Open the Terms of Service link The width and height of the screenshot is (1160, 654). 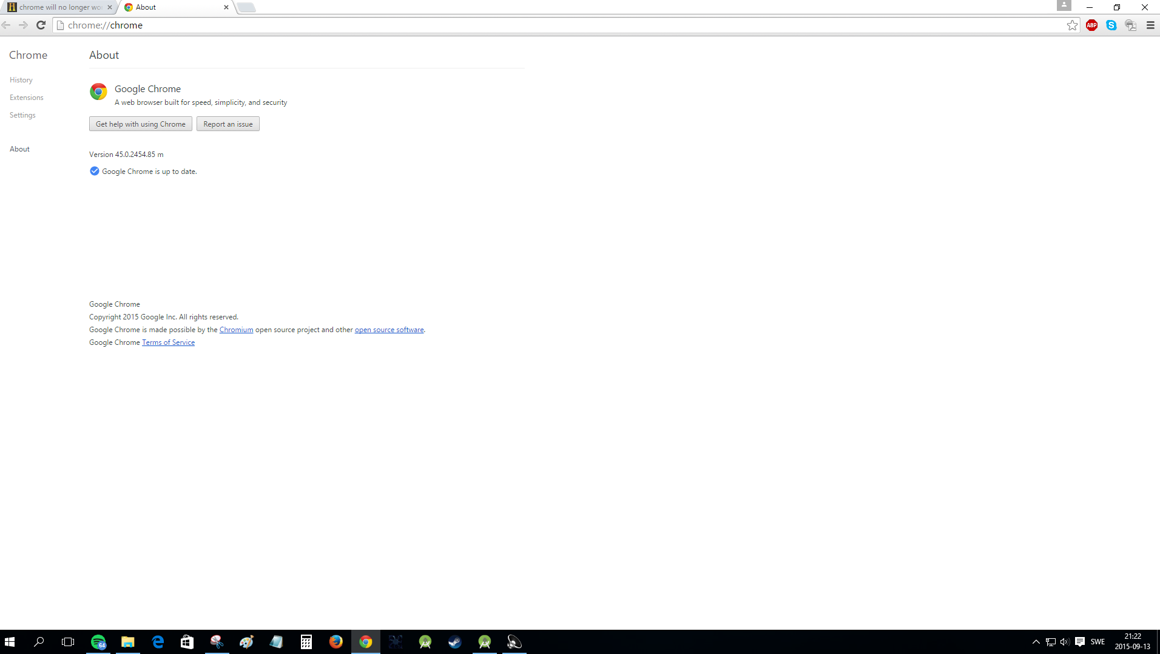(x=168, y=342)
